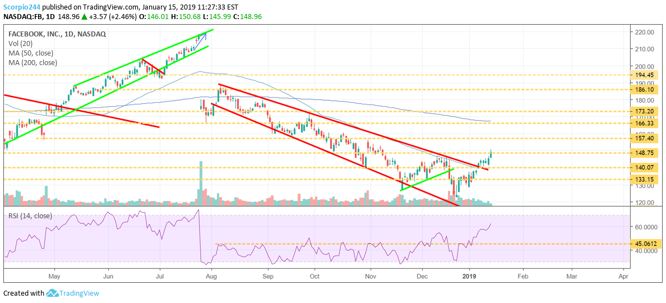This screenshot has height=303, width=666.
Task: Click the Oct label on time axis
Action: tap(314, 276)
